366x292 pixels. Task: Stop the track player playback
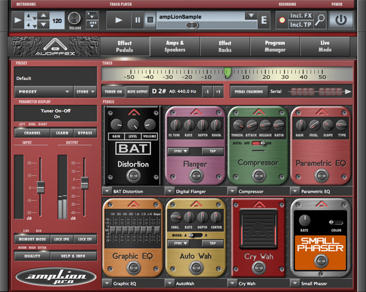150,20
